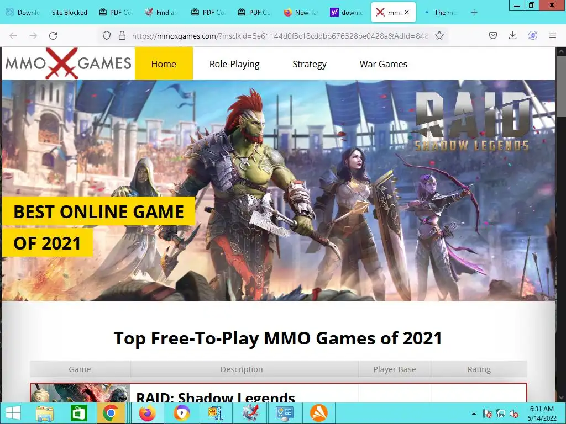This screenshot has width=566, height=424.
Task: Open the War Games category
Action: click(x=384, y=64)
